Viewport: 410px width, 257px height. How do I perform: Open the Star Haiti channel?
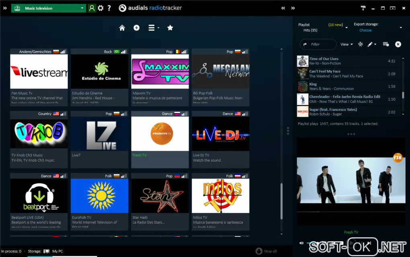pos(160,201)
